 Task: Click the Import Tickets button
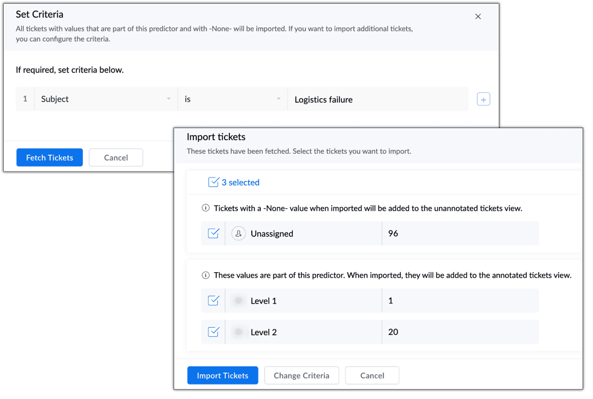tap(222, 375)
